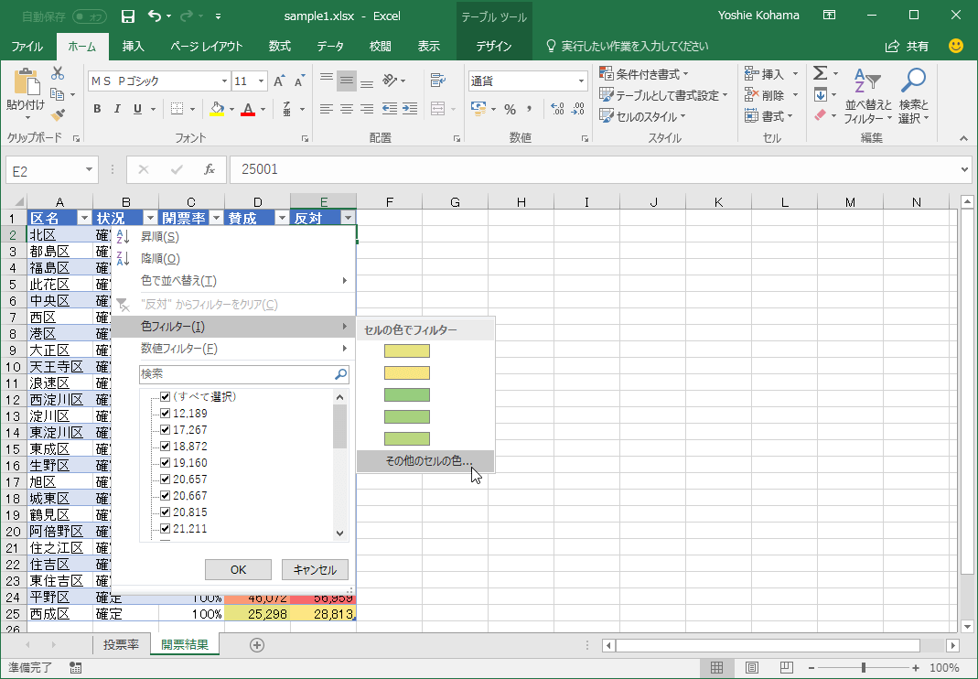The image size is (978, 679).
Task: Uncheck the 20,815 value checkbox
Action: pos(166,512)
